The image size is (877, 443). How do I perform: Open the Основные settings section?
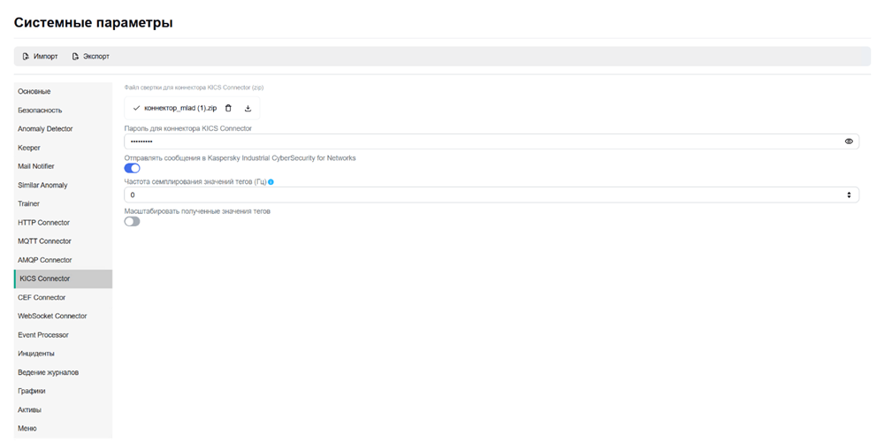click(x=34, y=92)
